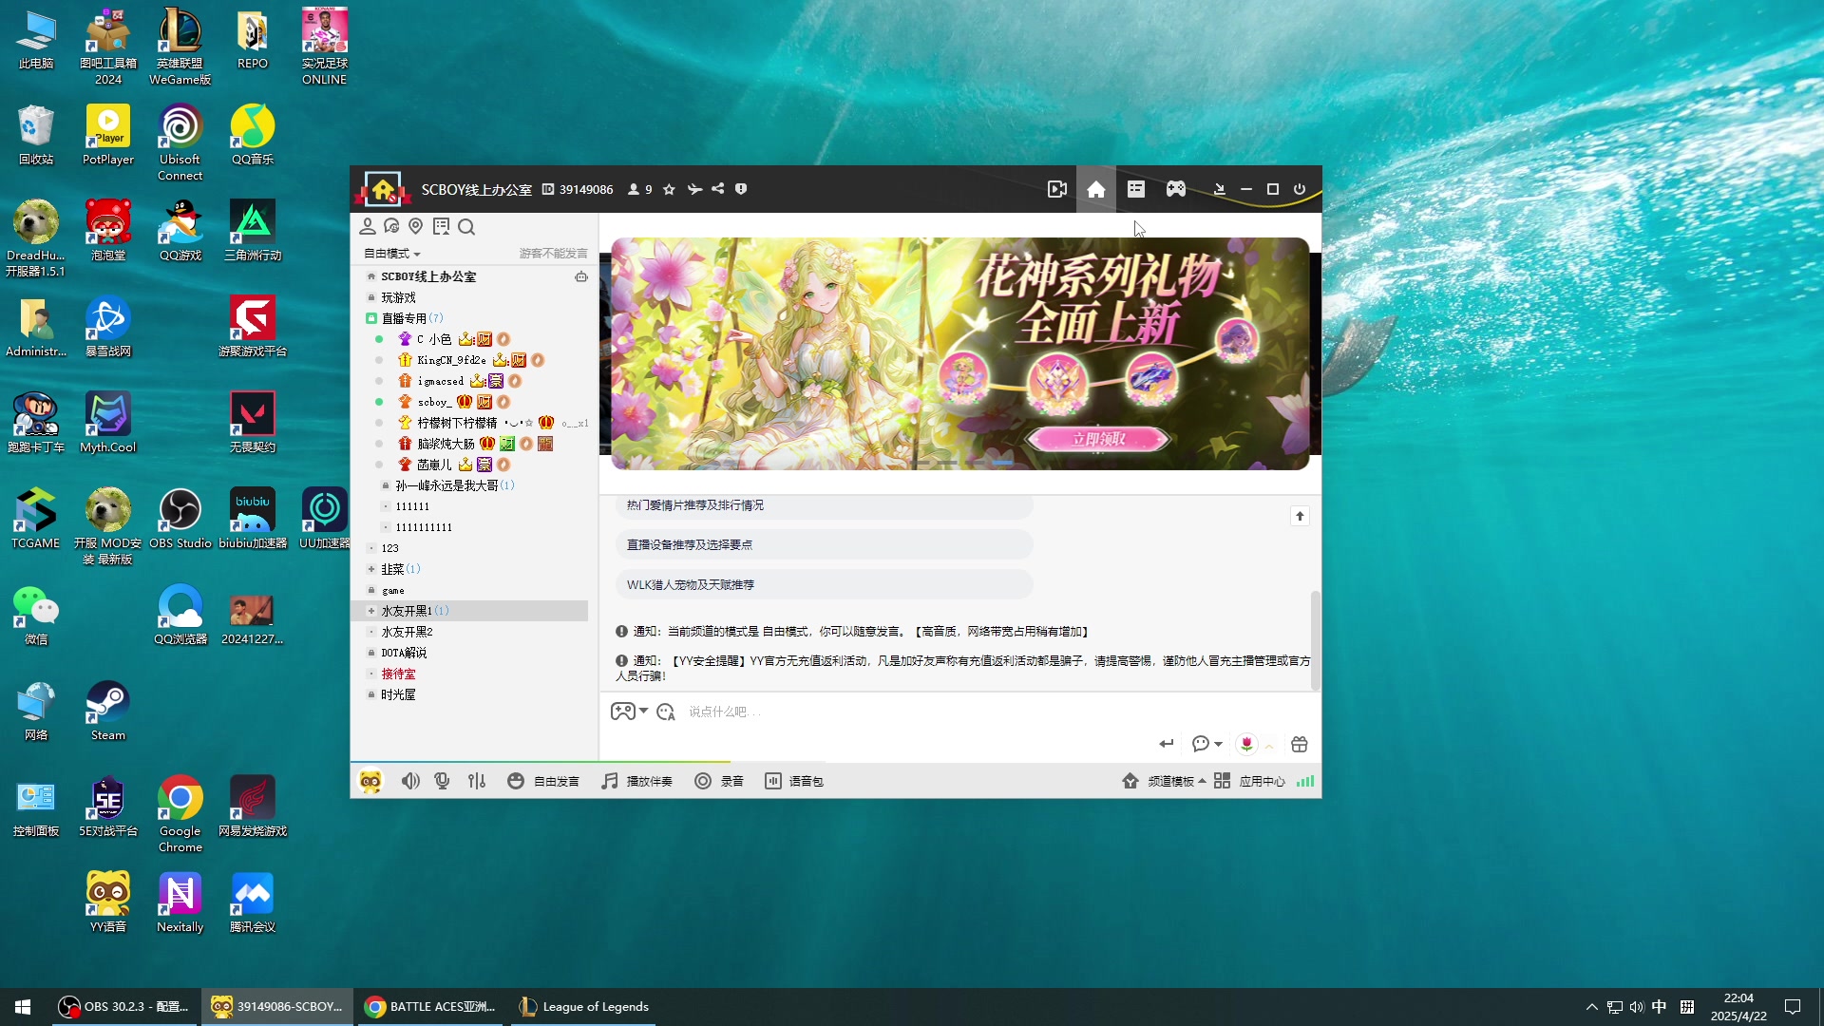Click the robot icon beside SCBOY线上办公室
Image resolution: width=1824 pixels, height=1026 pixels.
(x=580, y=276)
